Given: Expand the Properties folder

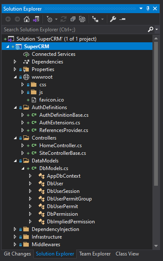Looking at the screenshot, I should 15,69.
